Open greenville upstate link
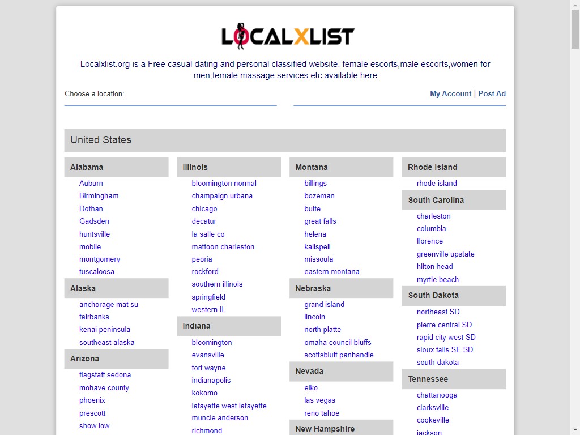 (x=445, y=254)
